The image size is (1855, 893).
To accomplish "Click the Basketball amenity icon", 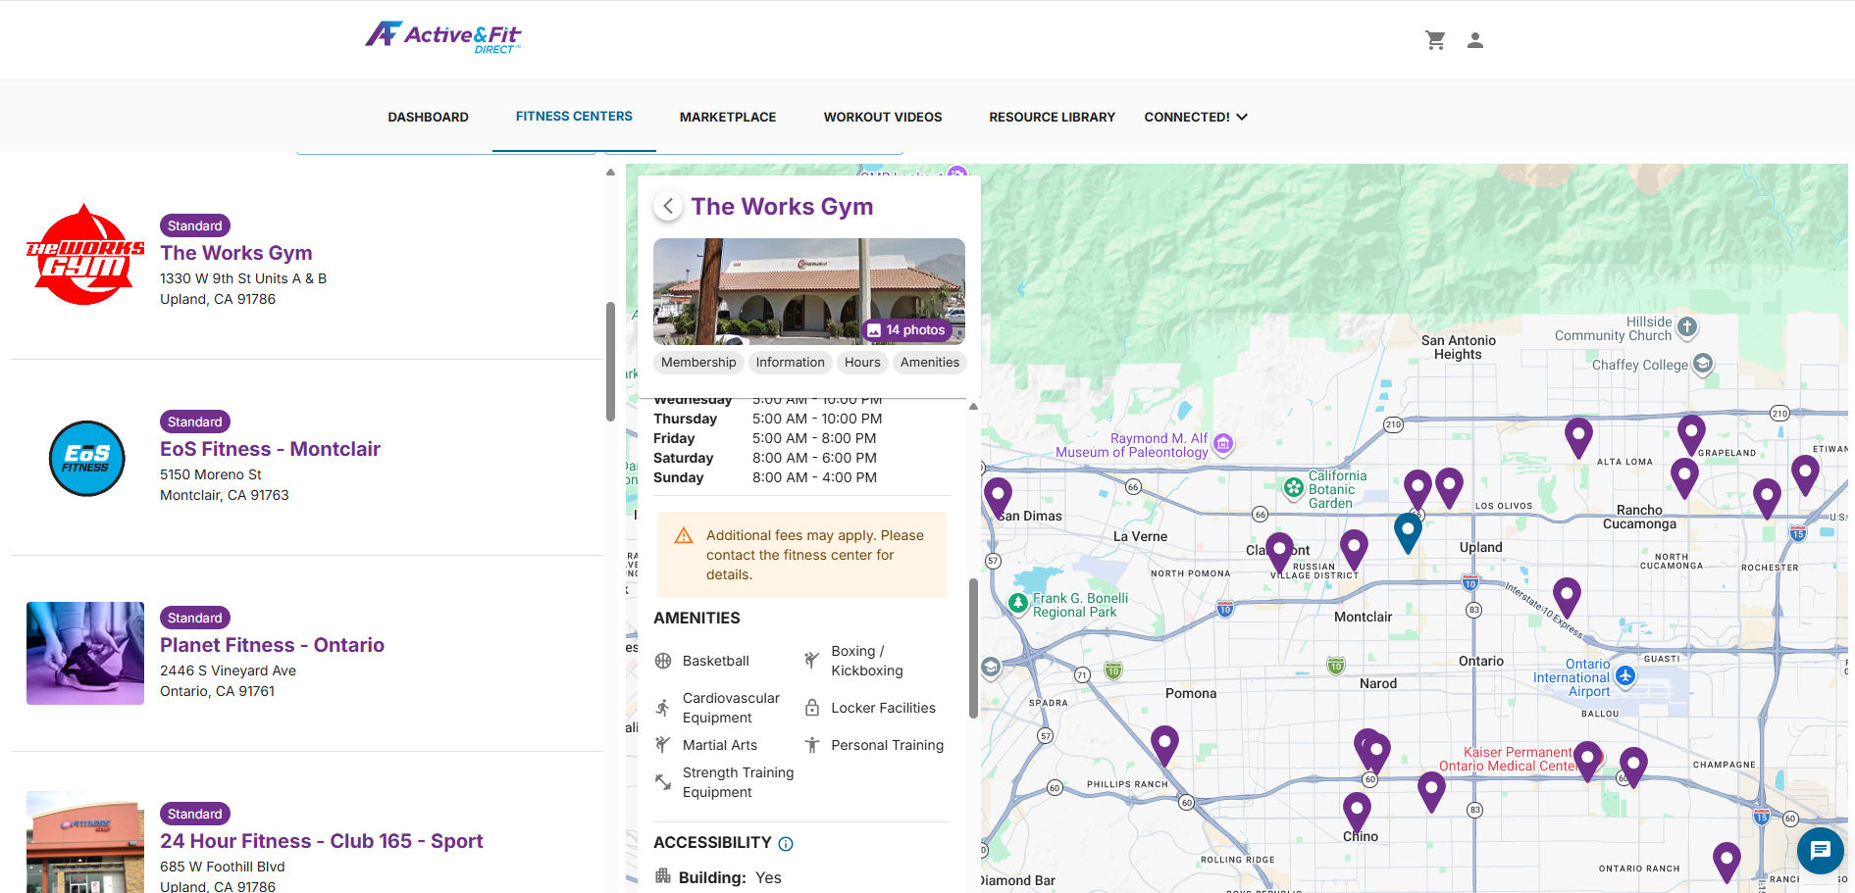I will [663, 661].
